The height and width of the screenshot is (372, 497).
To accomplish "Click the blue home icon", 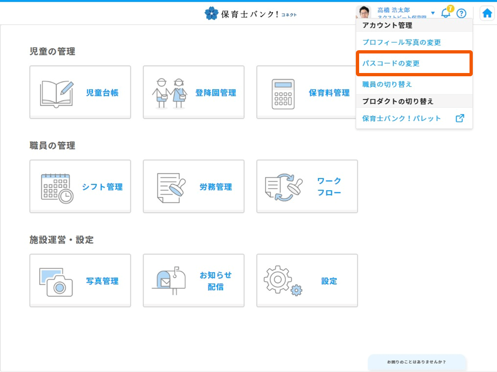I will 487,13.
